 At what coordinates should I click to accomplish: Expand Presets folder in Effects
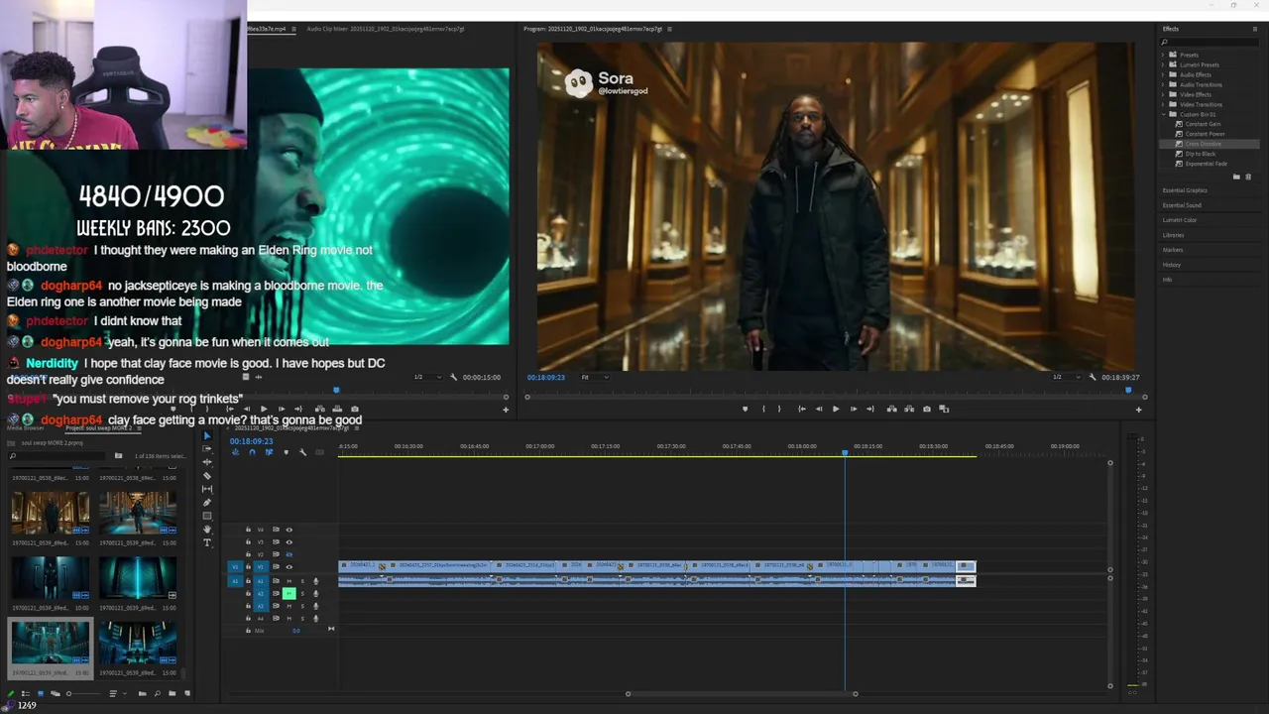point(1165,55)
